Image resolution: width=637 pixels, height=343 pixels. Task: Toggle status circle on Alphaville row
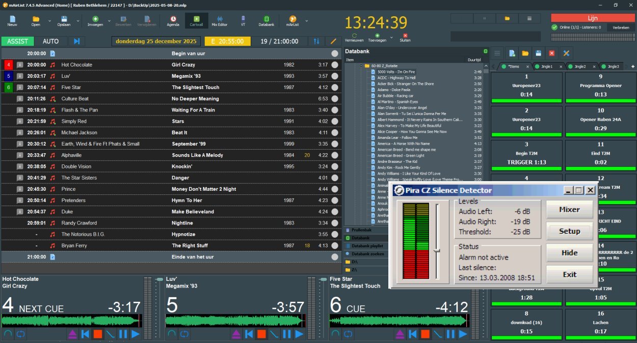tap(335, 155)
